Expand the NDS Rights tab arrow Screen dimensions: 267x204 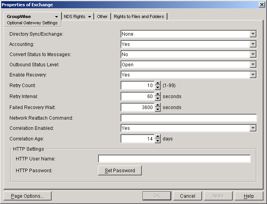coord(89,16)
